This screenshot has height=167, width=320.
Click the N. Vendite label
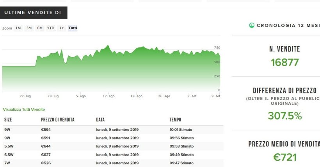285,49
